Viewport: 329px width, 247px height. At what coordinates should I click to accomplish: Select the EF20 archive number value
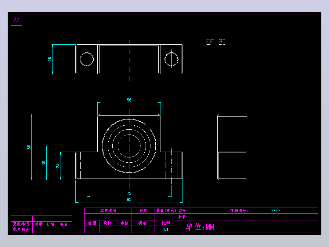(x=275, y=211)
